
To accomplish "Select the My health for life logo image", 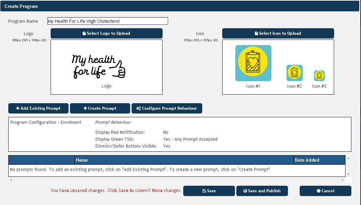I will click(x=99, y=67).
